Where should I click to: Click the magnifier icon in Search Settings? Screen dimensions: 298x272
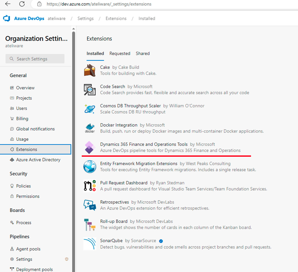[12, 59]
